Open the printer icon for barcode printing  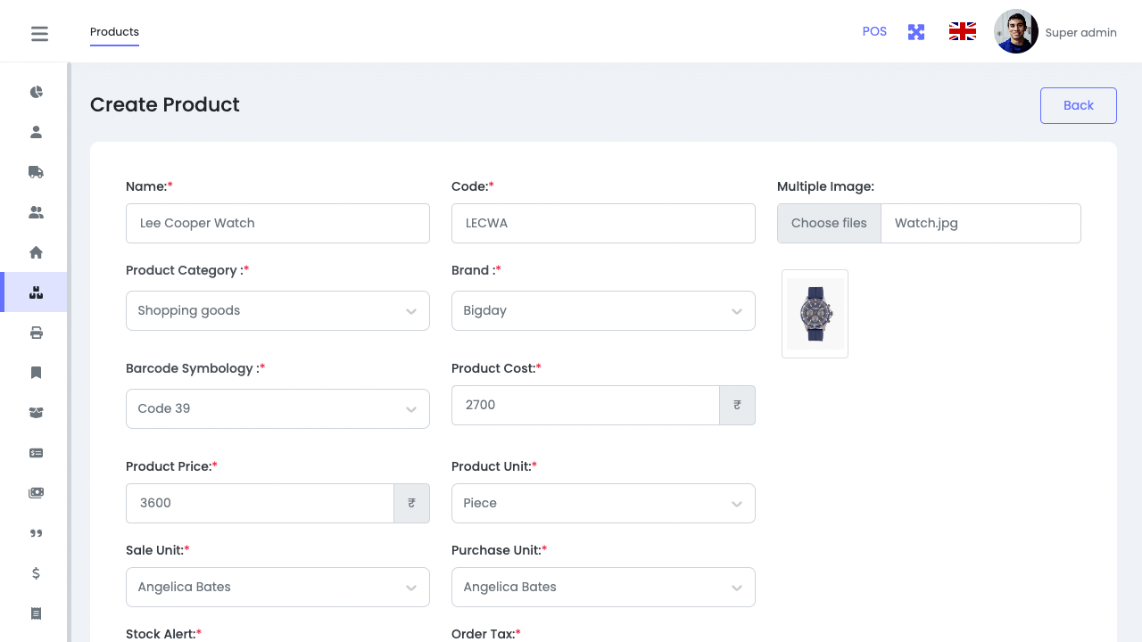36,333
